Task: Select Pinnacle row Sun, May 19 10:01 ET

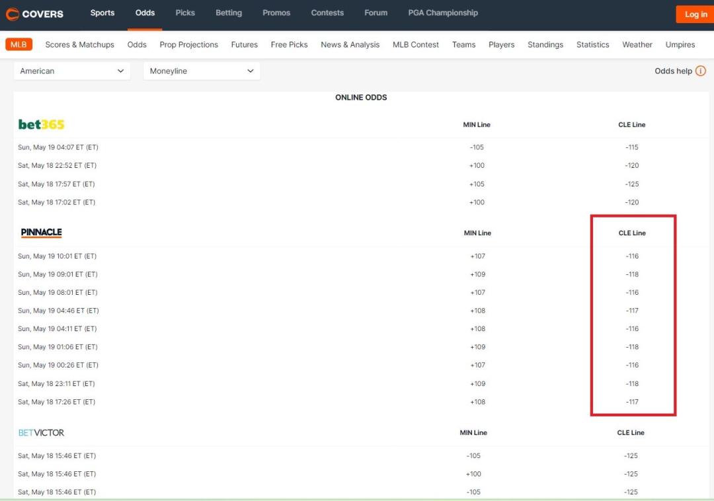Action: pos(361,256)
